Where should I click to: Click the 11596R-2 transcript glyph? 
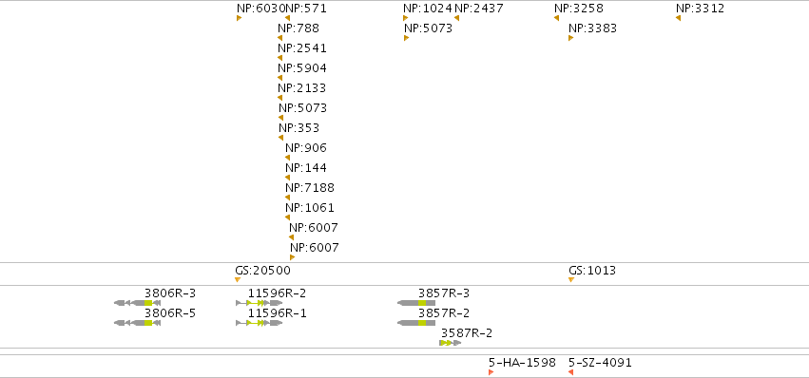click(x=259, y=303)
